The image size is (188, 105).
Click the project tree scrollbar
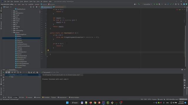(40, 12)
